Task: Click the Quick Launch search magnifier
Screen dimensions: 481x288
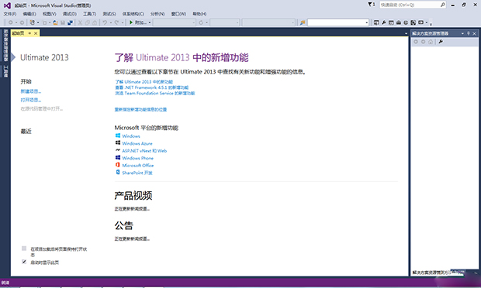Action: (443, 5)
